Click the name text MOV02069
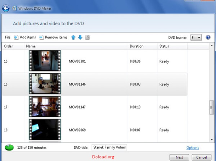This screenshot has height=161, width=216. 77,130
